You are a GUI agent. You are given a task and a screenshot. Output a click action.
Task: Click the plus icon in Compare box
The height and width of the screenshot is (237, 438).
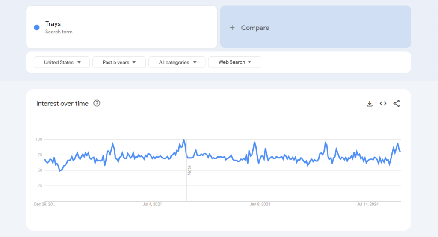pyautogui.click(x=232, y=28)
